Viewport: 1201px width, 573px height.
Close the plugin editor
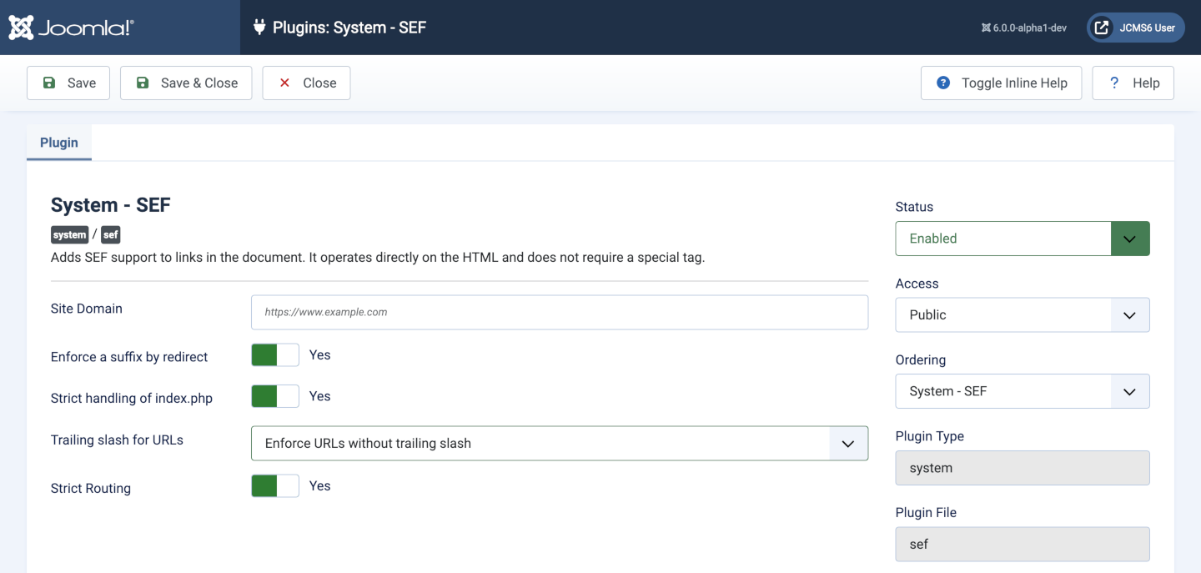coord(306,83)
